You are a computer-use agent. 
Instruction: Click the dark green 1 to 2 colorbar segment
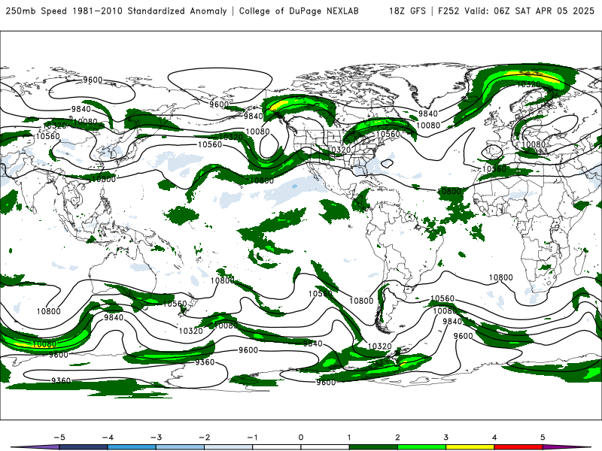click(x=373, y=447)
